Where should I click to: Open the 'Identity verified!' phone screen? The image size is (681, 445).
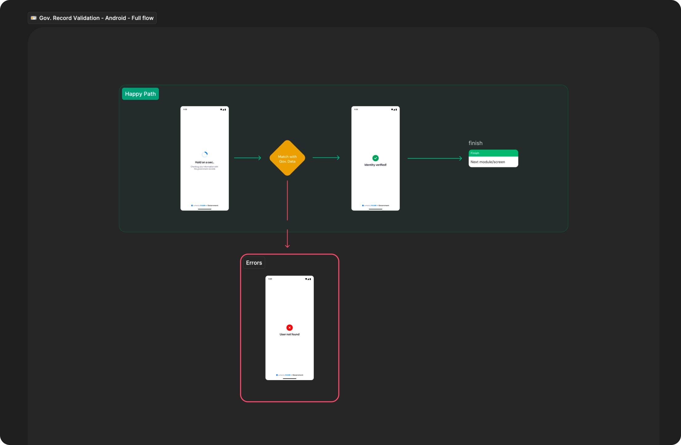(x=376, y=158)
